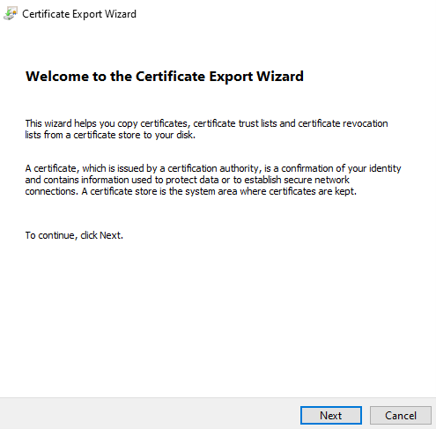Click the words 'certification authority' in the second paragraph

click(x=213, y=168)
